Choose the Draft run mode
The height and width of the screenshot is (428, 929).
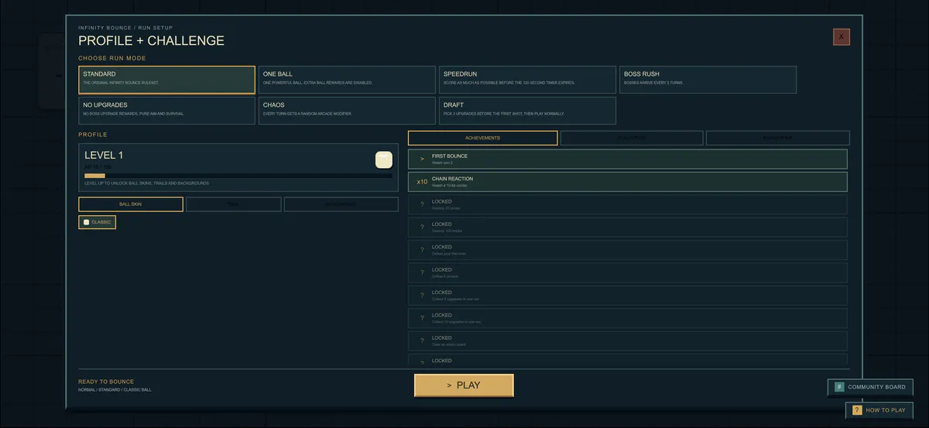pyautogui.click(x=527, y=110)
